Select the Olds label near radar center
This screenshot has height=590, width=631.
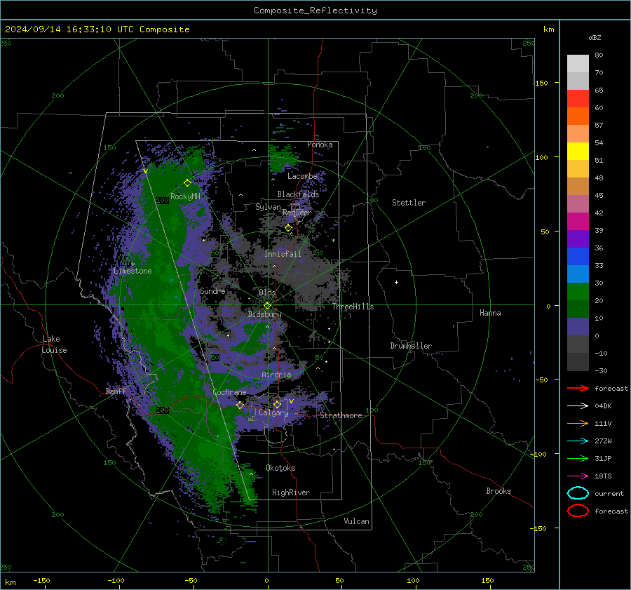click(267, 293)
